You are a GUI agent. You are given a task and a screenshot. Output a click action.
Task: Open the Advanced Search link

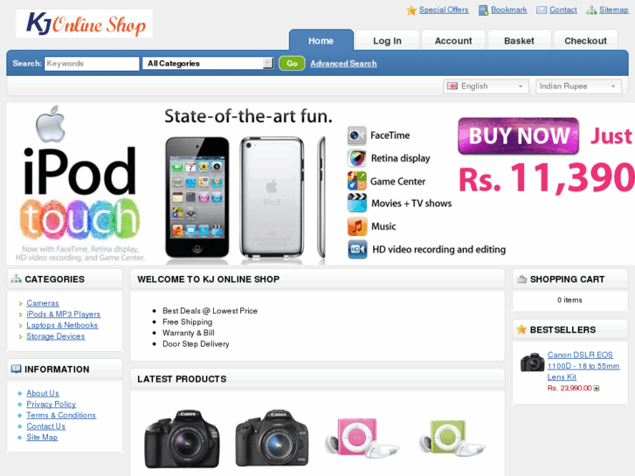(x=343, y=64)
